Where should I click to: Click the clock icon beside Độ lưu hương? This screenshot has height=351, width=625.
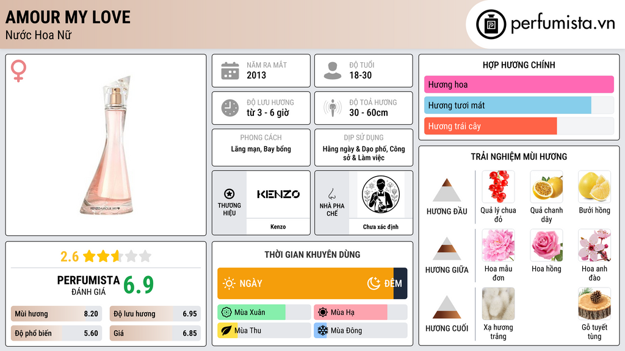(230, 108)
